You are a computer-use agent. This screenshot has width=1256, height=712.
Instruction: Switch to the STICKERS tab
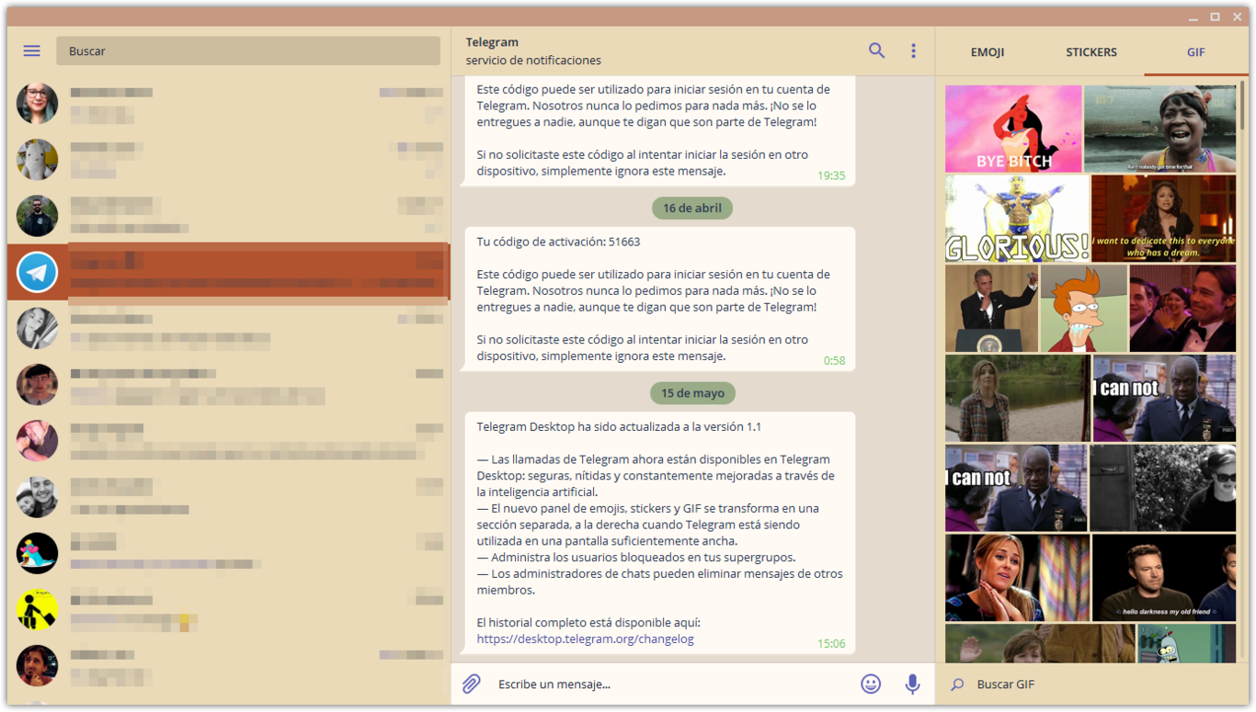(1090, 52)
